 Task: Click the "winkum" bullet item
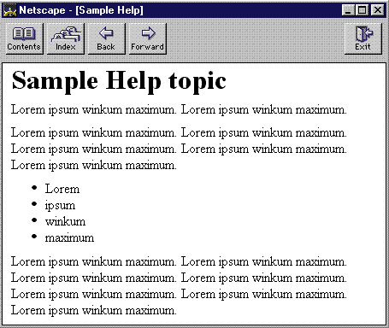(x=65, y=221)
